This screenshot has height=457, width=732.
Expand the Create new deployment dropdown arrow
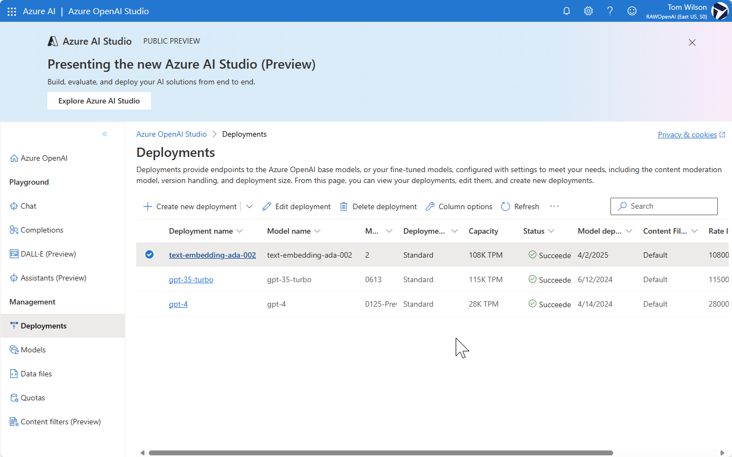pyautogui.click(x=250, y=206)
